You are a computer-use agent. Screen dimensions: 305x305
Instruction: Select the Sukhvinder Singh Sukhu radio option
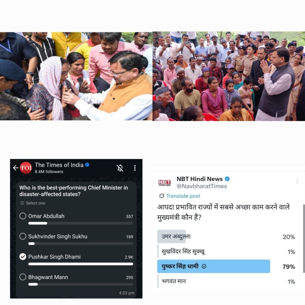(23, 236)
